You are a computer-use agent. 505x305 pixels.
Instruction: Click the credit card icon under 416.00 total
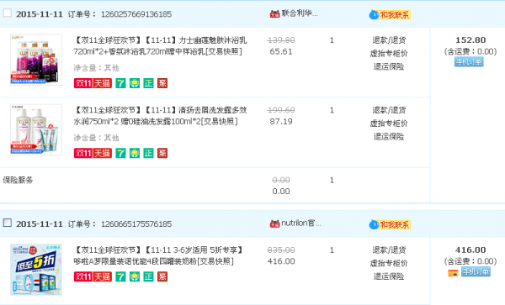[x=453, y=273]
